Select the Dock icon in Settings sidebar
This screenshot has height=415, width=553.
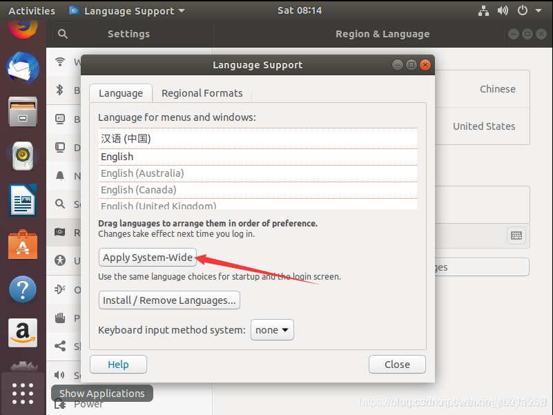coord(60,147)
